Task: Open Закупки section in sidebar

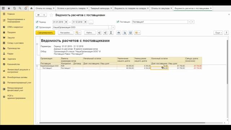Action: coord(11,38)
